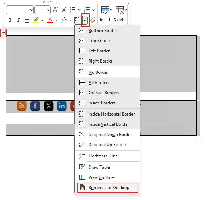Select the Format Painter brush

[93, 20]
